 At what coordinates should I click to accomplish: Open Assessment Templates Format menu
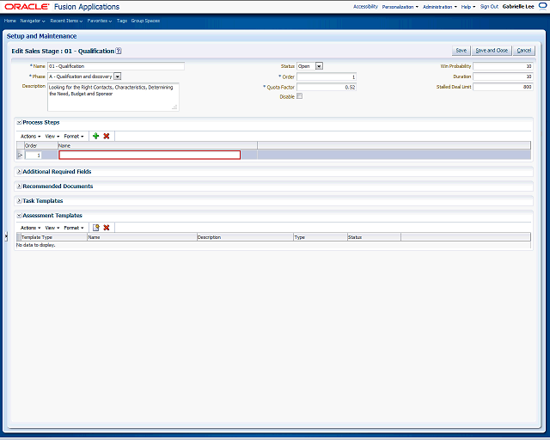pyautogui.click(x=74, y=228)
